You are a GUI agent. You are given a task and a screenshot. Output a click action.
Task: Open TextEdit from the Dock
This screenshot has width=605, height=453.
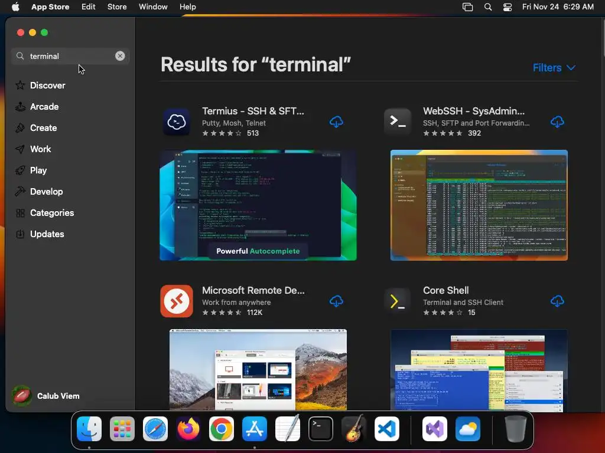click(288, 429)
